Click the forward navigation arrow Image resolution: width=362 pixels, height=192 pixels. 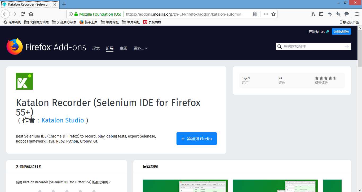click(14, 14)
